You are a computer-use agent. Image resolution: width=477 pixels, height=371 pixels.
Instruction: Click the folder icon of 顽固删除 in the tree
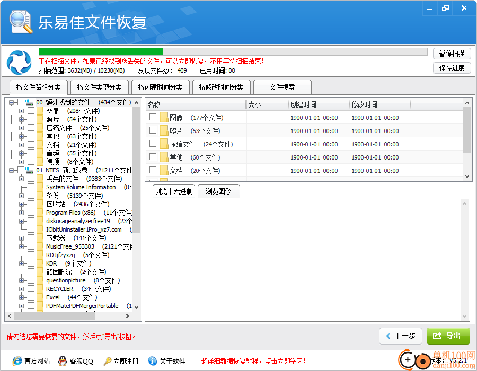click(40, 272)
